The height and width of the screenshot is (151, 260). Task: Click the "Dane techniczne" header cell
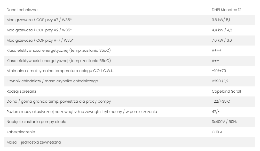pos(22,10)
